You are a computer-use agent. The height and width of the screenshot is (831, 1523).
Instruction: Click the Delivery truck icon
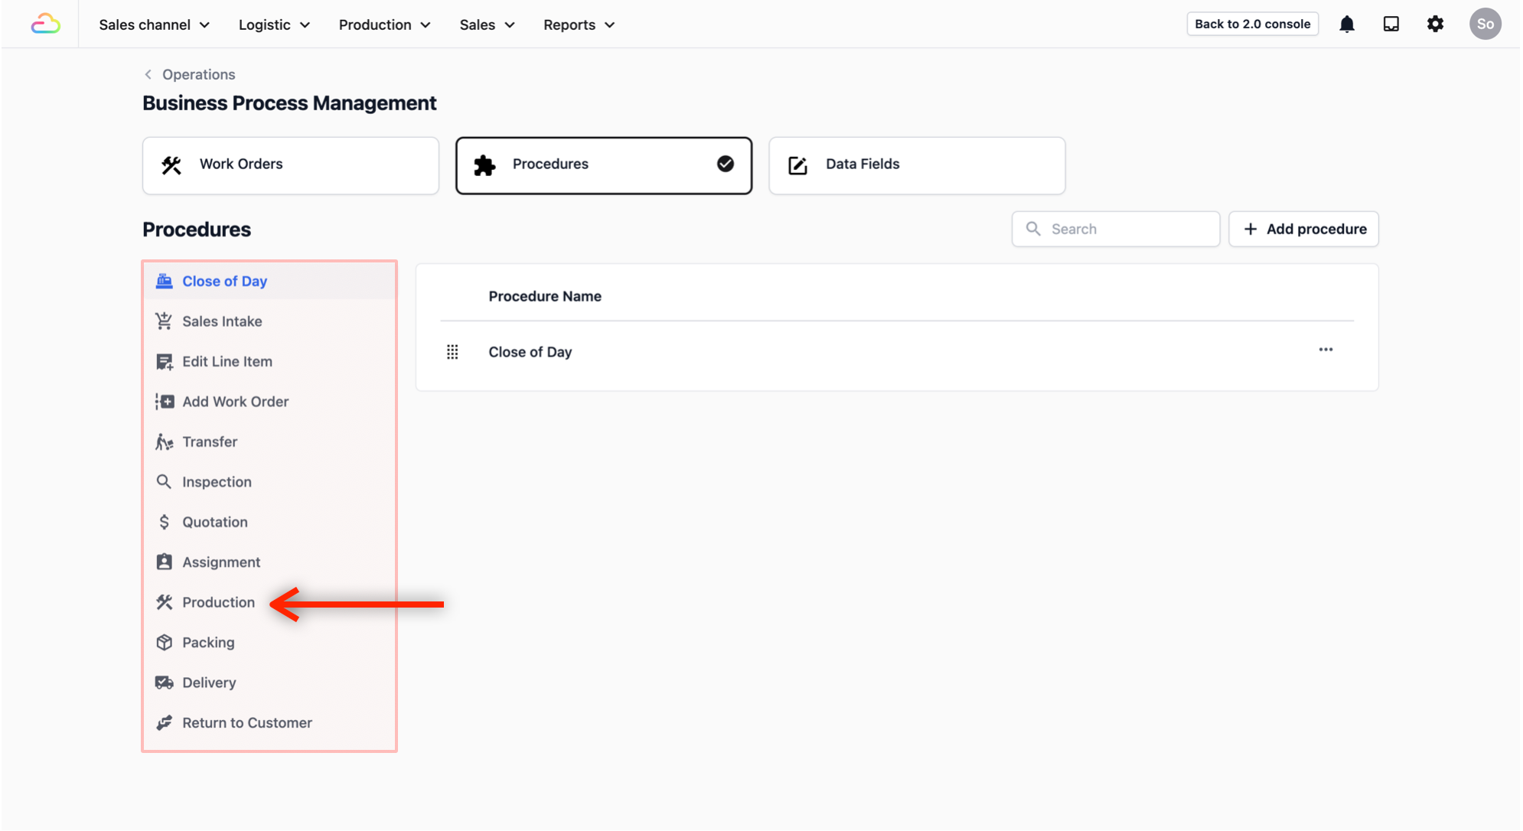click(x=164, y=683)
